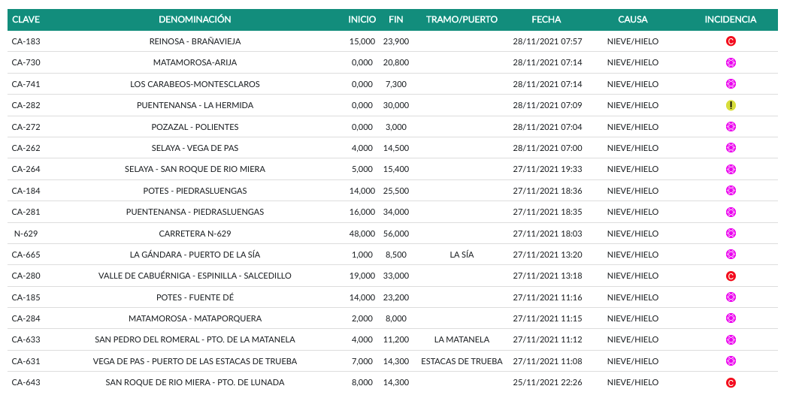Click the magenta icon for CA-262 Selaya
796x401 pixels.
pos(730,148)
